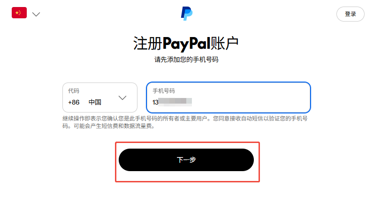Click the 中国 country name in code box
Viewport: 381px width, 203px height.
coord(95,102)
